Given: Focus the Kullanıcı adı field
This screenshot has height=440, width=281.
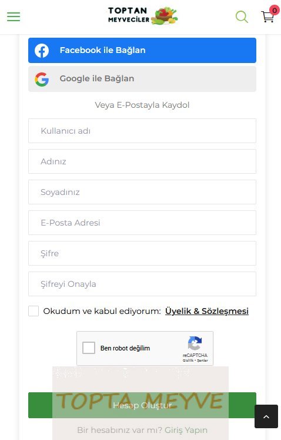Looking at the screenshot, I should (x=142, y=131).
